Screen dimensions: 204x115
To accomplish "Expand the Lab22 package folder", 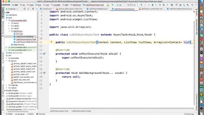I will pyautogui.click(x=9, y=26).
